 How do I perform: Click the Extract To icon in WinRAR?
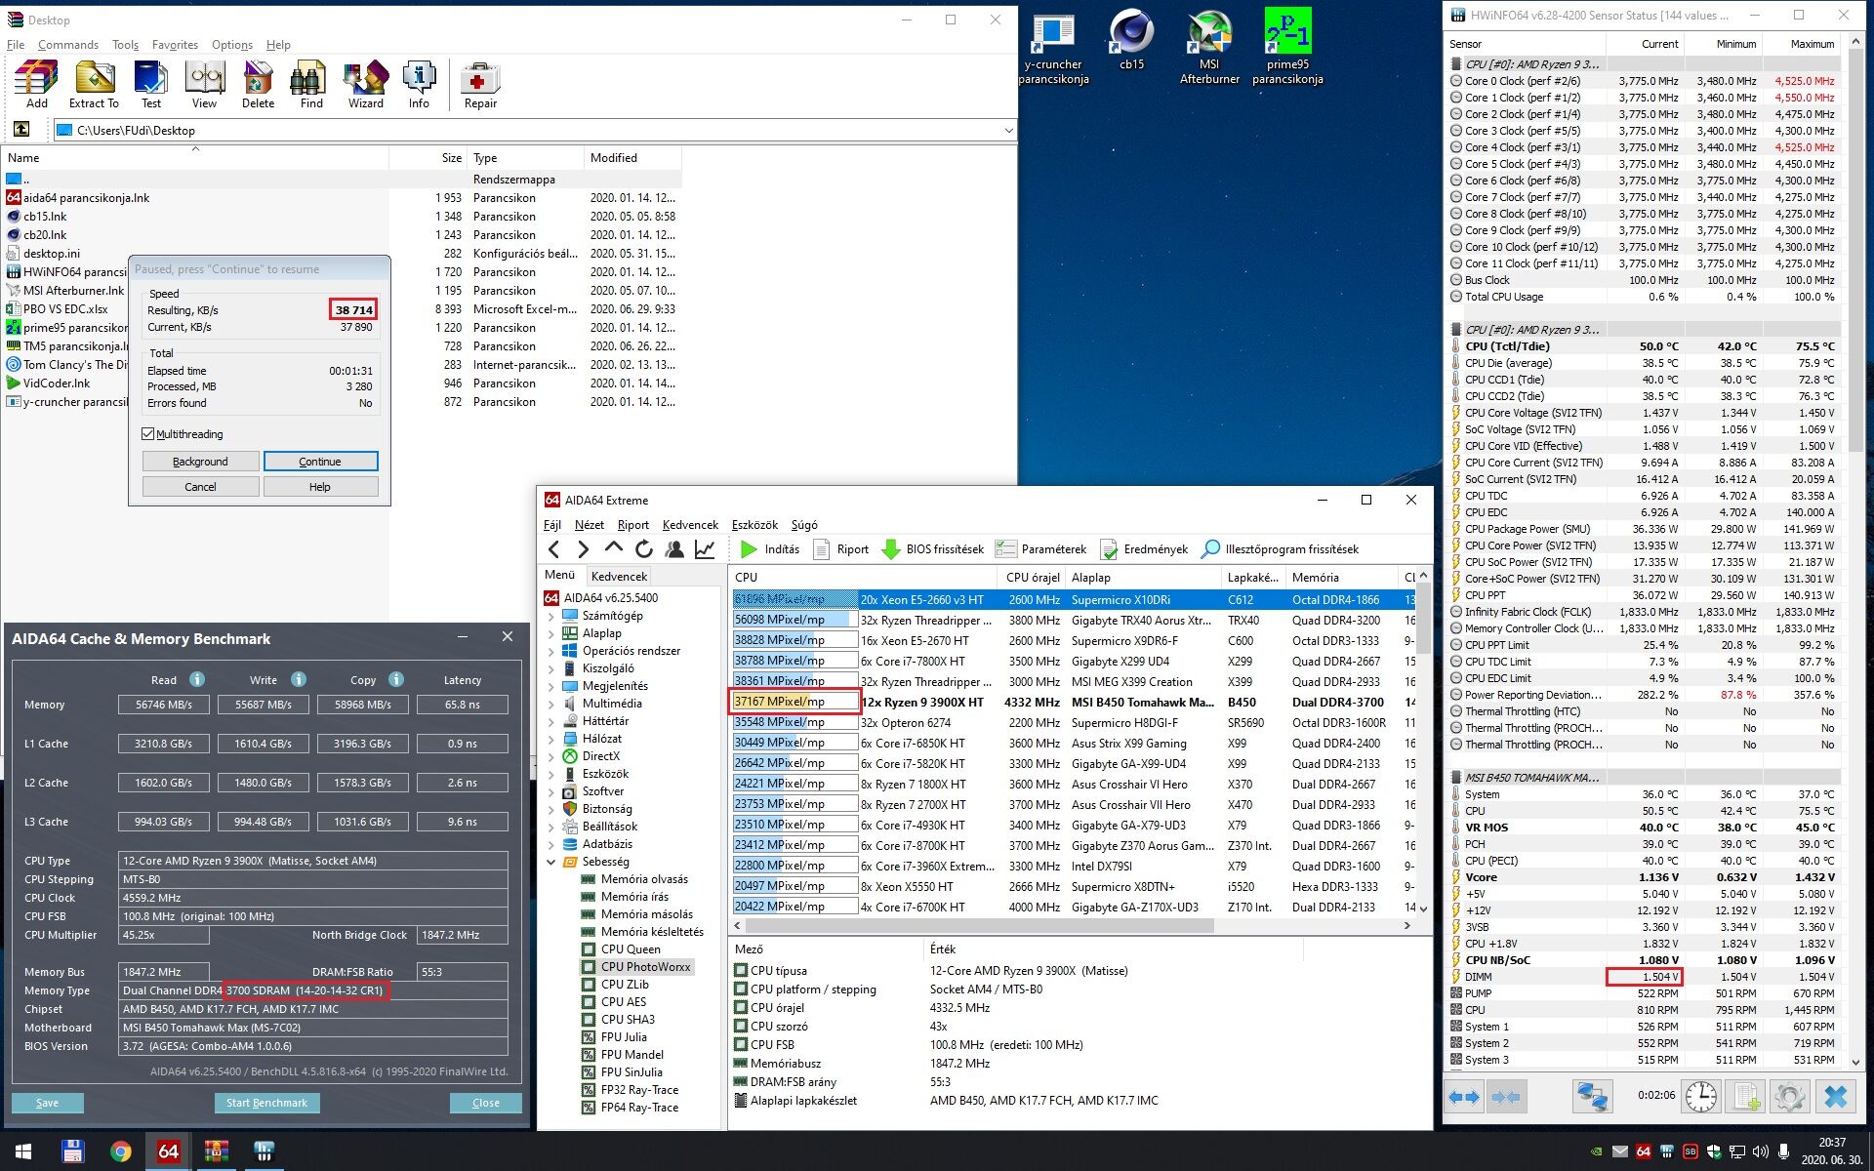click(x=94, y=84)
